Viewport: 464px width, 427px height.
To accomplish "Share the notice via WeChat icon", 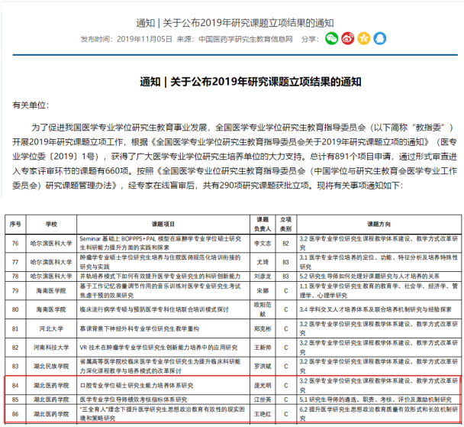I will (x=331, y=39).
